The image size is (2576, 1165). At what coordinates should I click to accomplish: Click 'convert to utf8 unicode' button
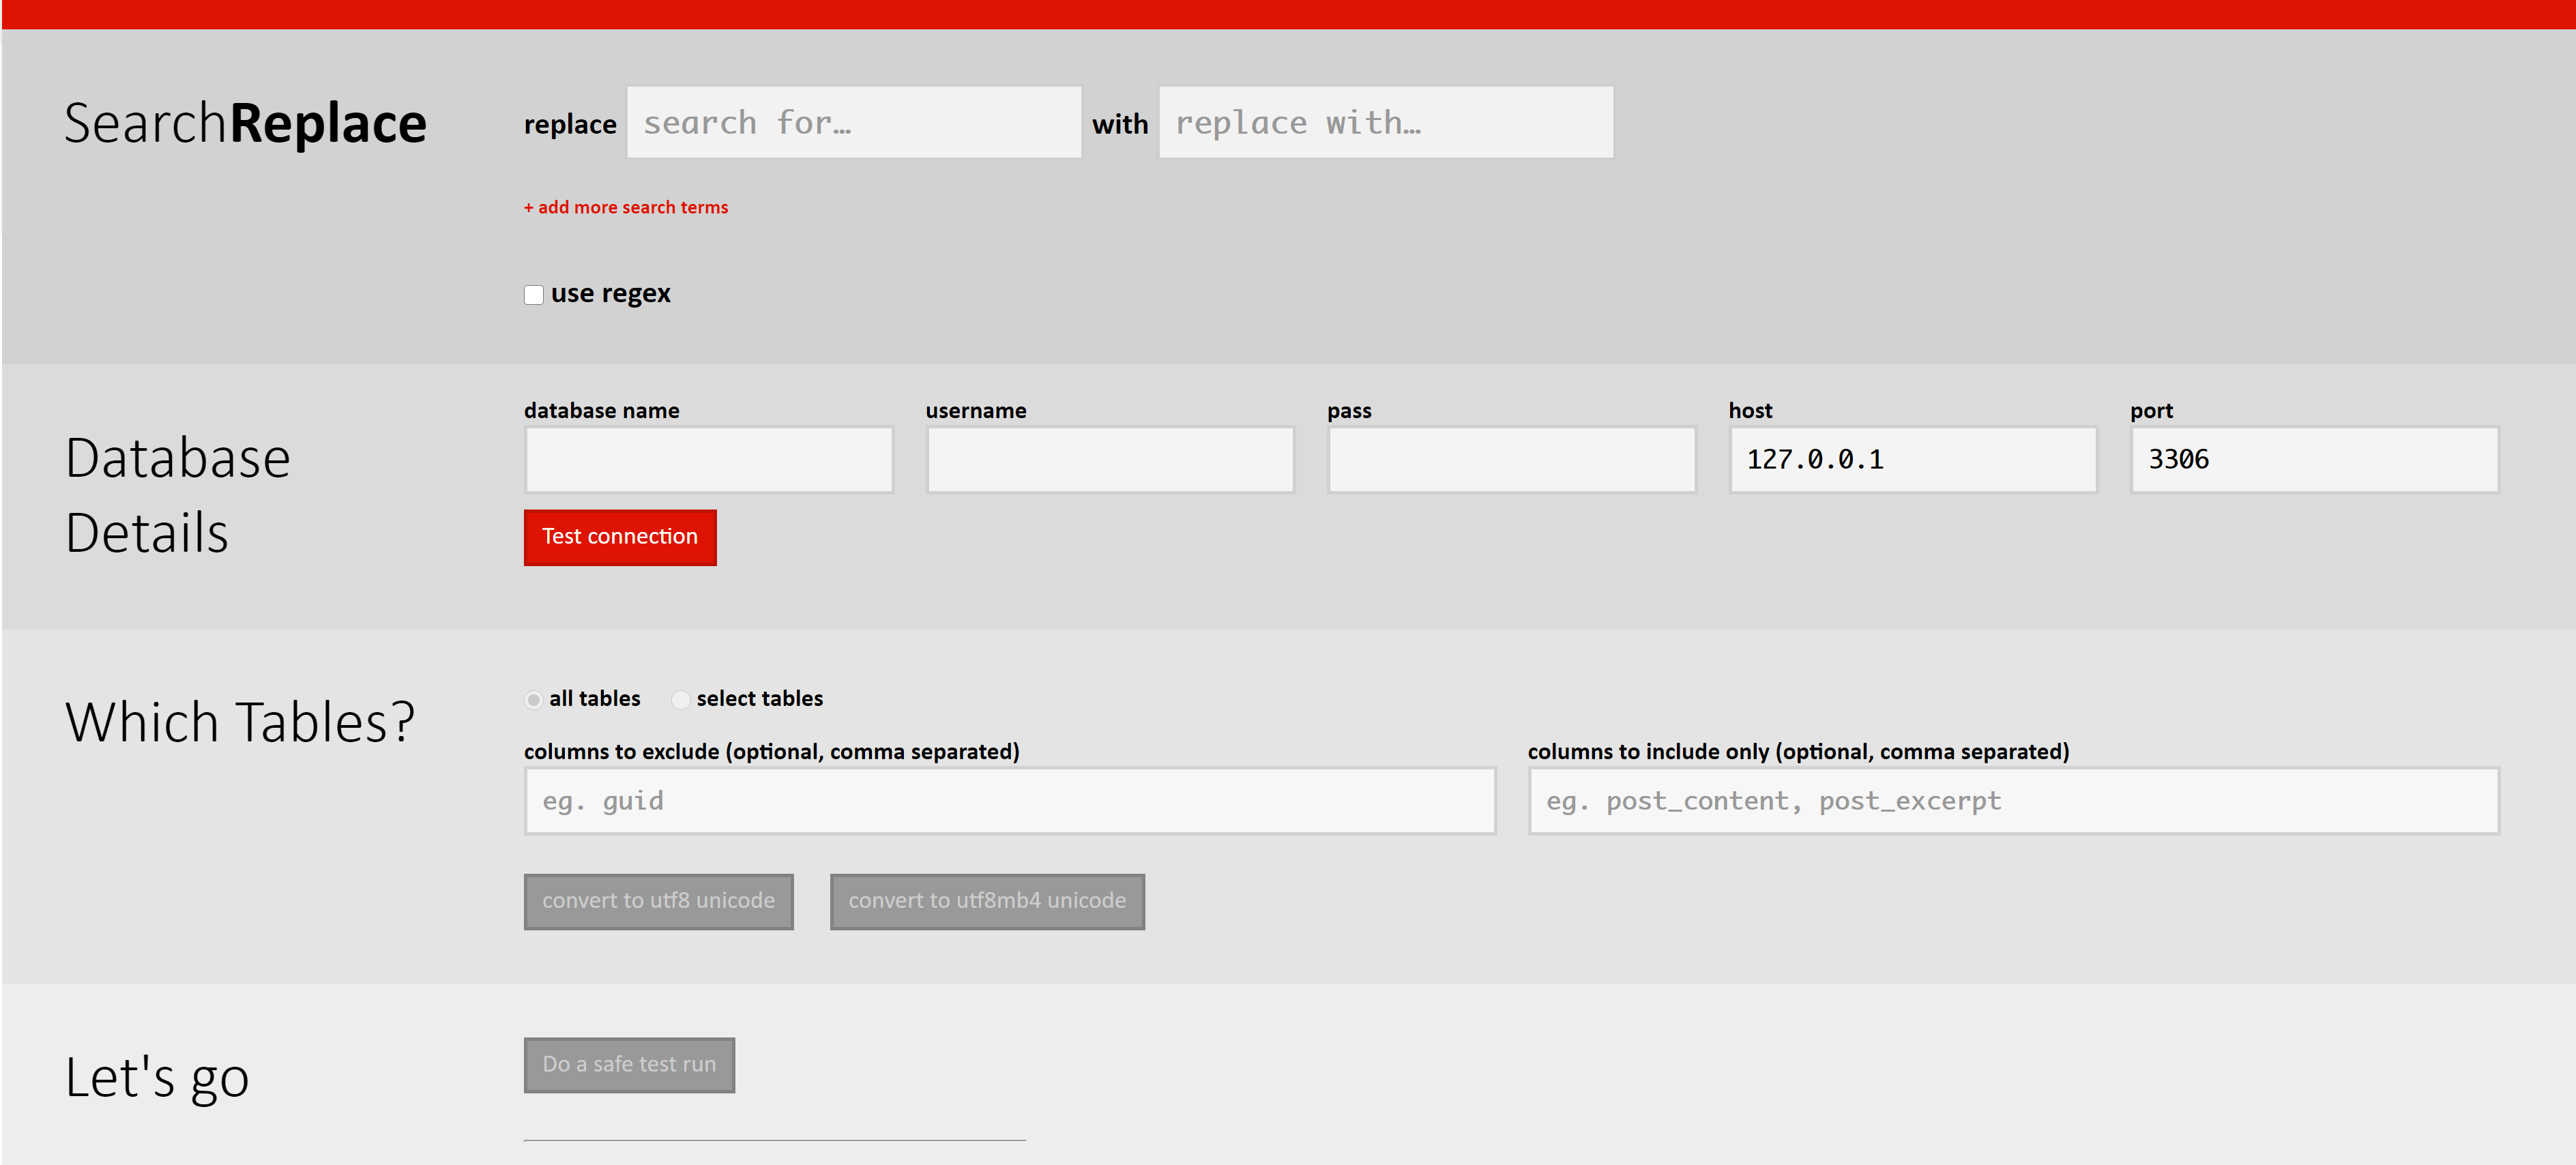(x=659, y=901)
